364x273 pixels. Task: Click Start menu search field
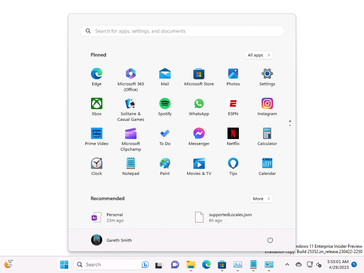click(x=182, y=31)
